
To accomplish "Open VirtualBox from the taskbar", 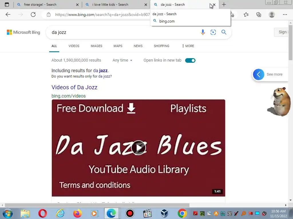I will [165, 213].
